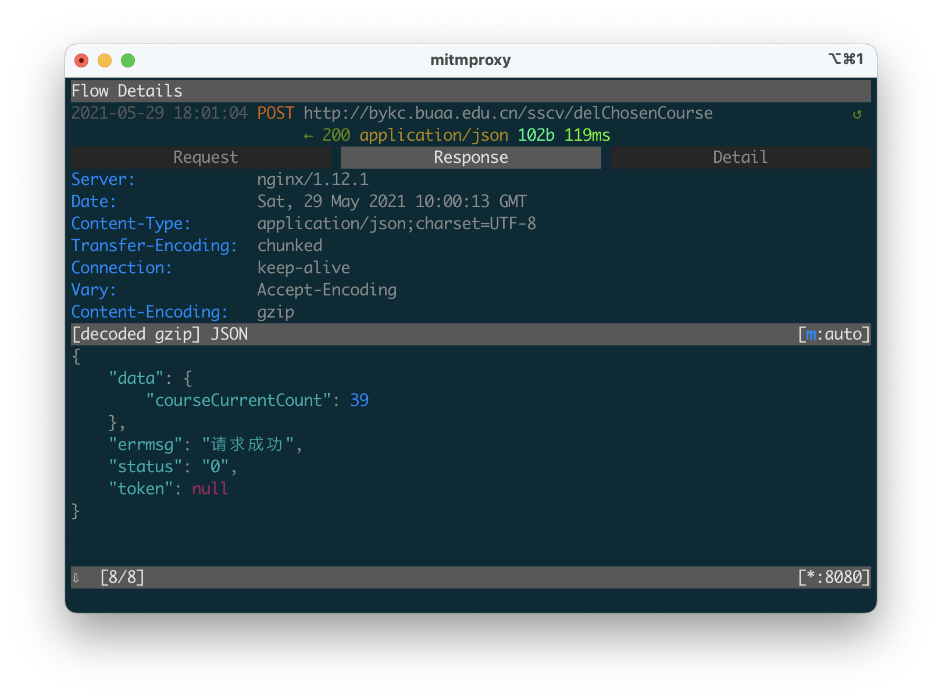Click the Flow Details header

[127, 91]
